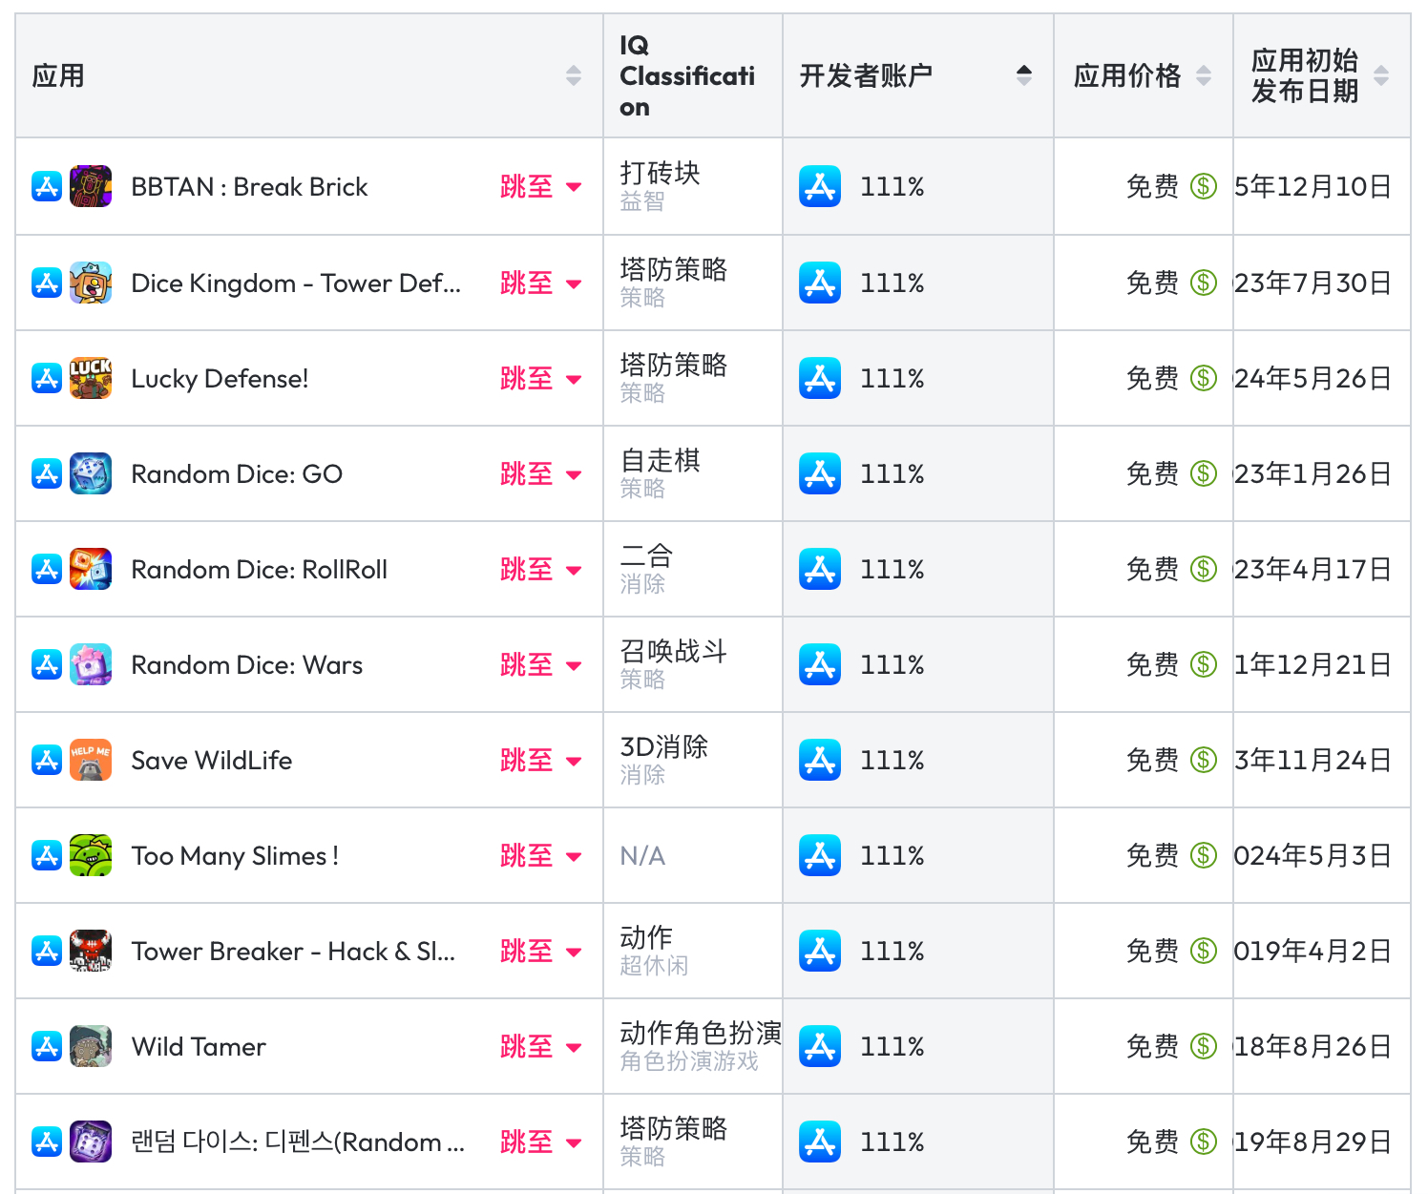Sort by 应用初始发布日期 column

[1381, 75]
